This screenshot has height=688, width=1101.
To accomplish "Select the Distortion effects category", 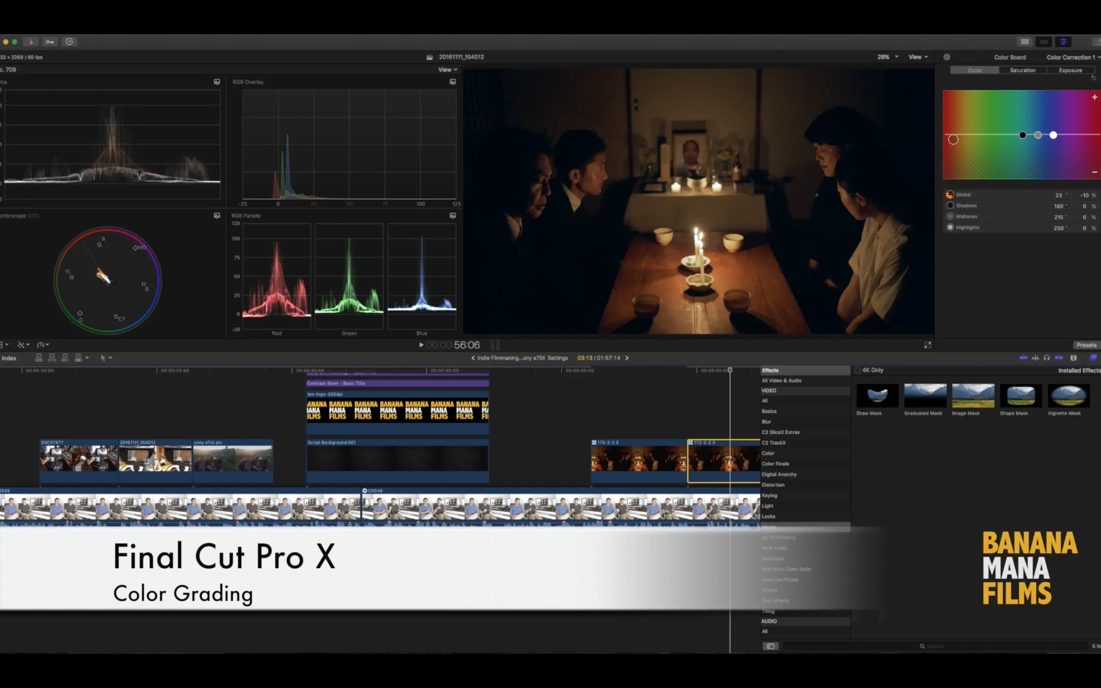I will pos(773,485).
